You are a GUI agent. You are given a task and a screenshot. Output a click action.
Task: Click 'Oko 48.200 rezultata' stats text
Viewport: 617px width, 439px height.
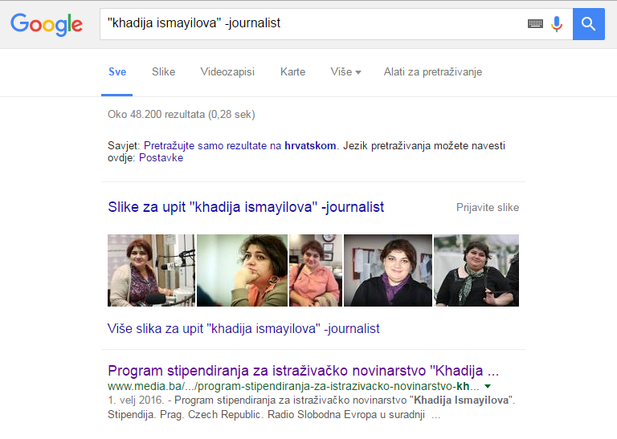pos(182,115)
